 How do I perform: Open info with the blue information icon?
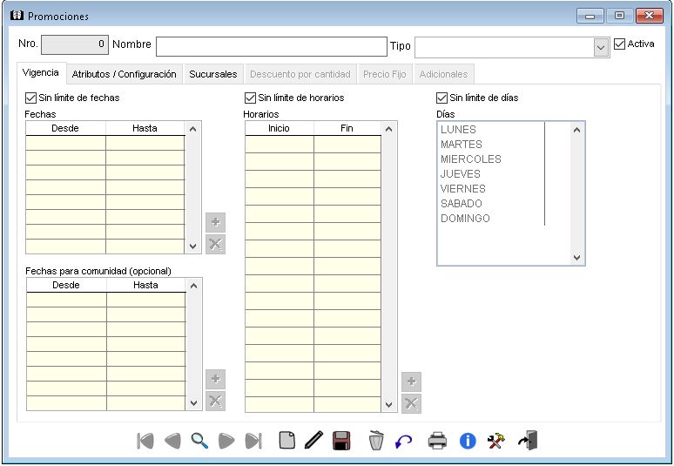coord(468,441)
